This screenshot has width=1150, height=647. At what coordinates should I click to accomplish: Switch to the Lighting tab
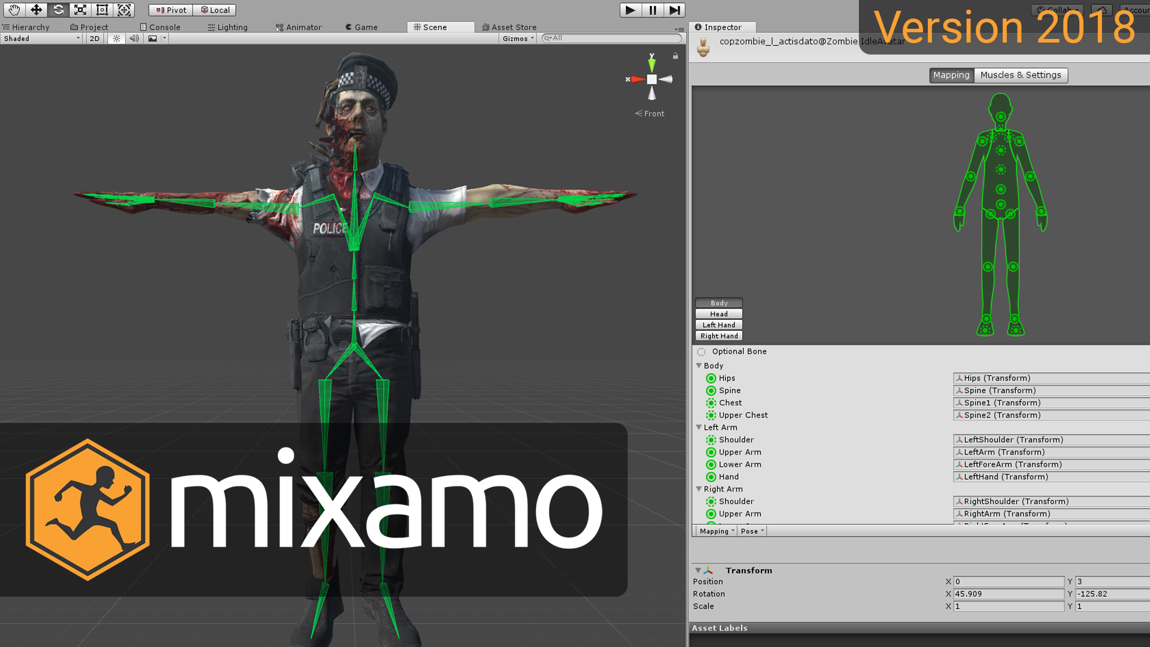pos(228,27)
